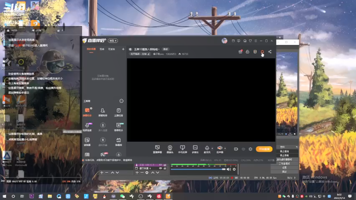Image resolution: width=356 pixels, height=200 pixels.
Task: Move OBS source up with arrow
Action: click(x=153, y=173)
